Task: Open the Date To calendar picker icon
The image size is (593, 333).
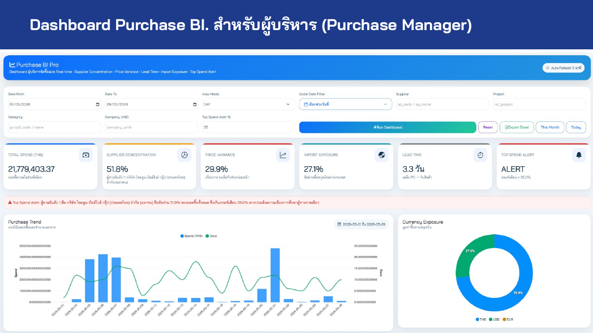Action: 194,104
